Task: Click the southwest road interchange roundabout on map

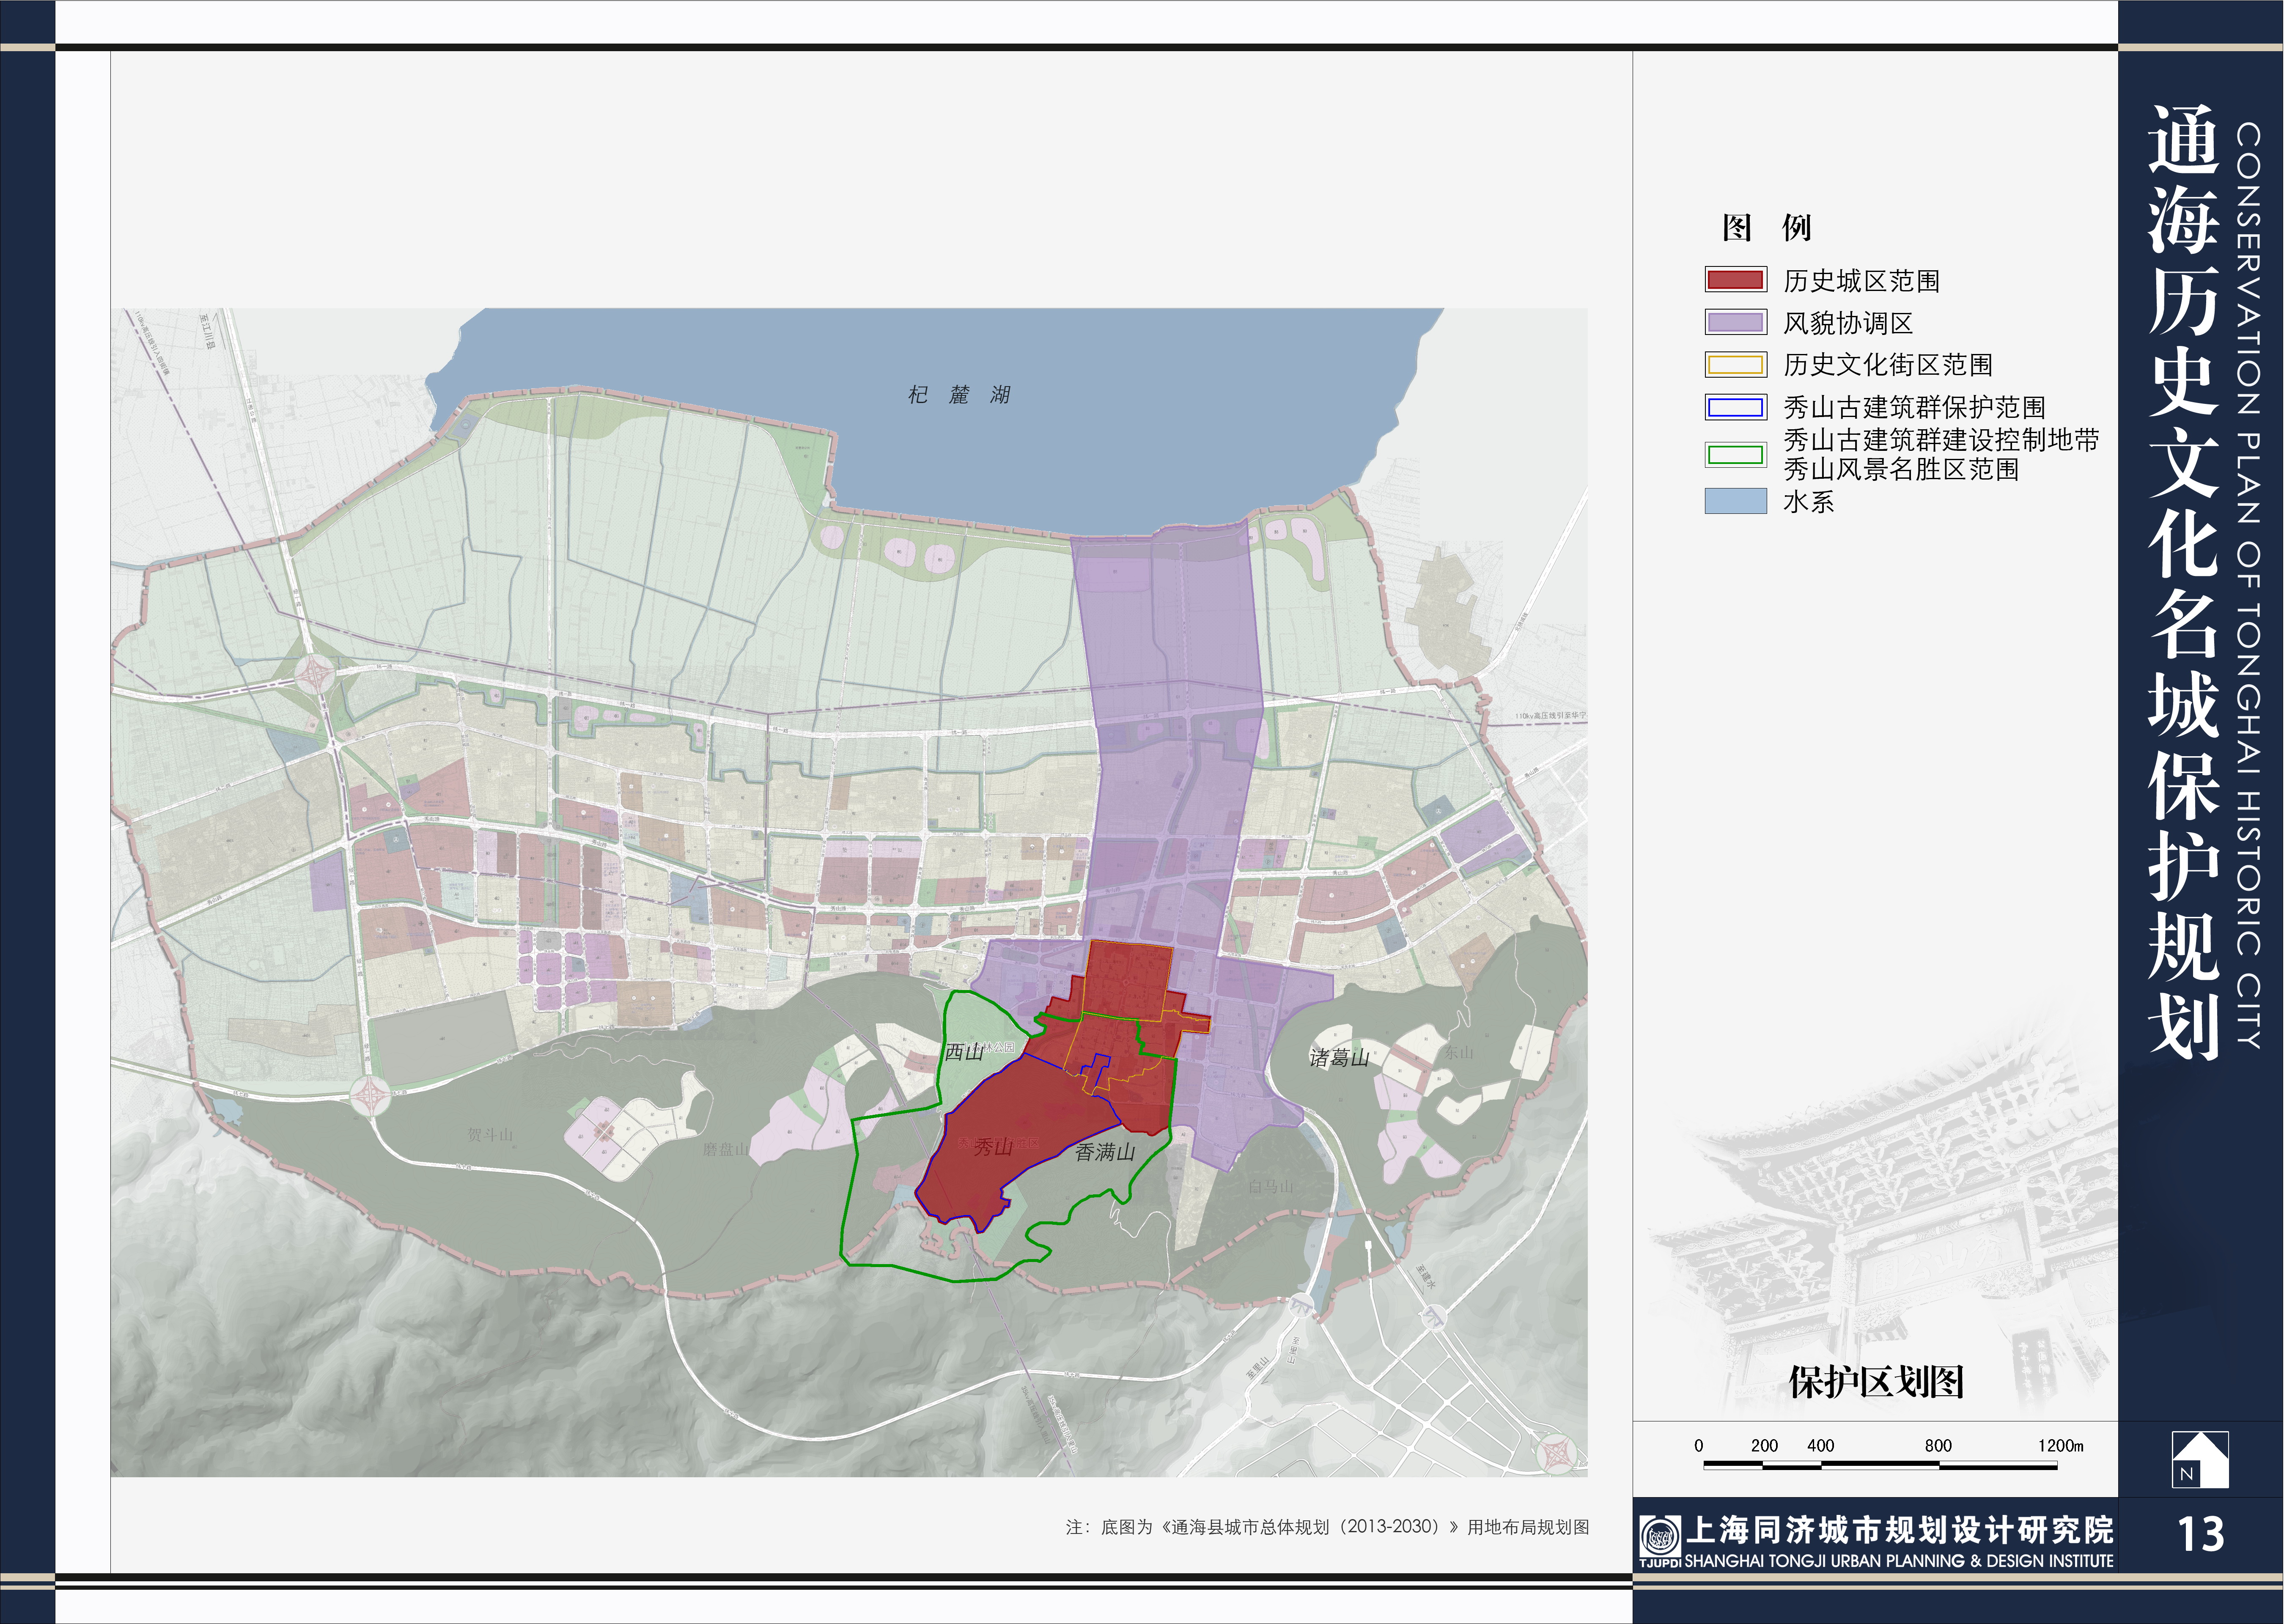Action: pos(371,1096)
